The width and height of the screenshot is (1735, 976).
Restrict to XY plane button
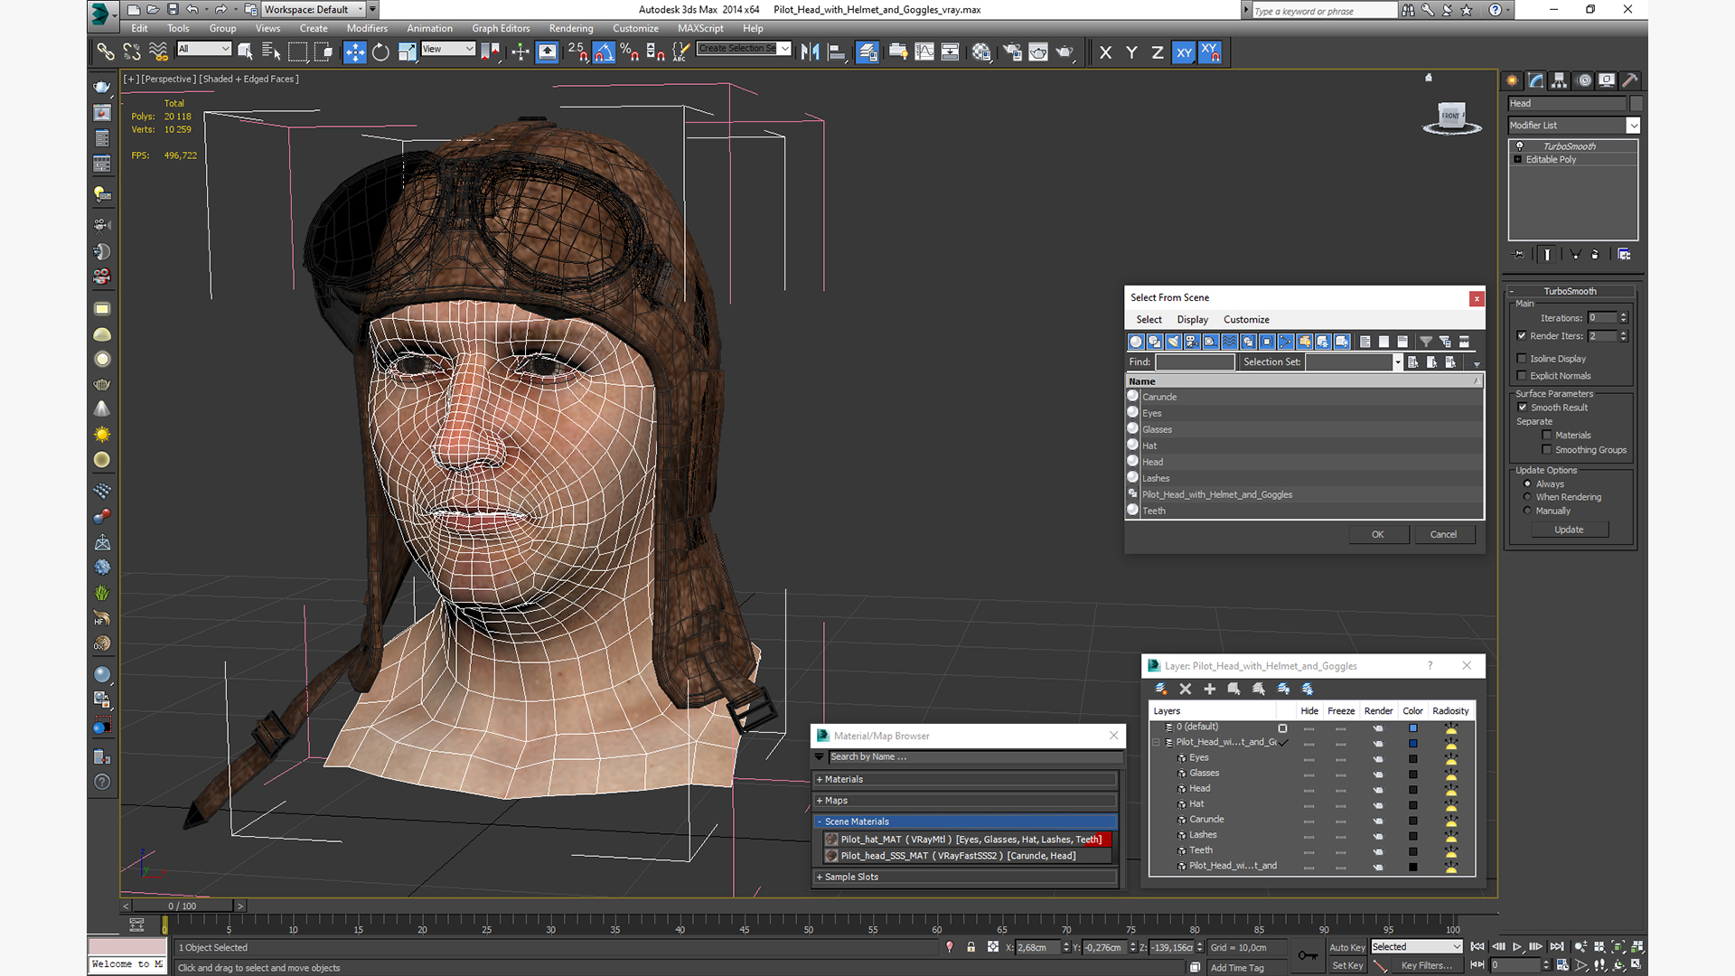coord(1184,52)
